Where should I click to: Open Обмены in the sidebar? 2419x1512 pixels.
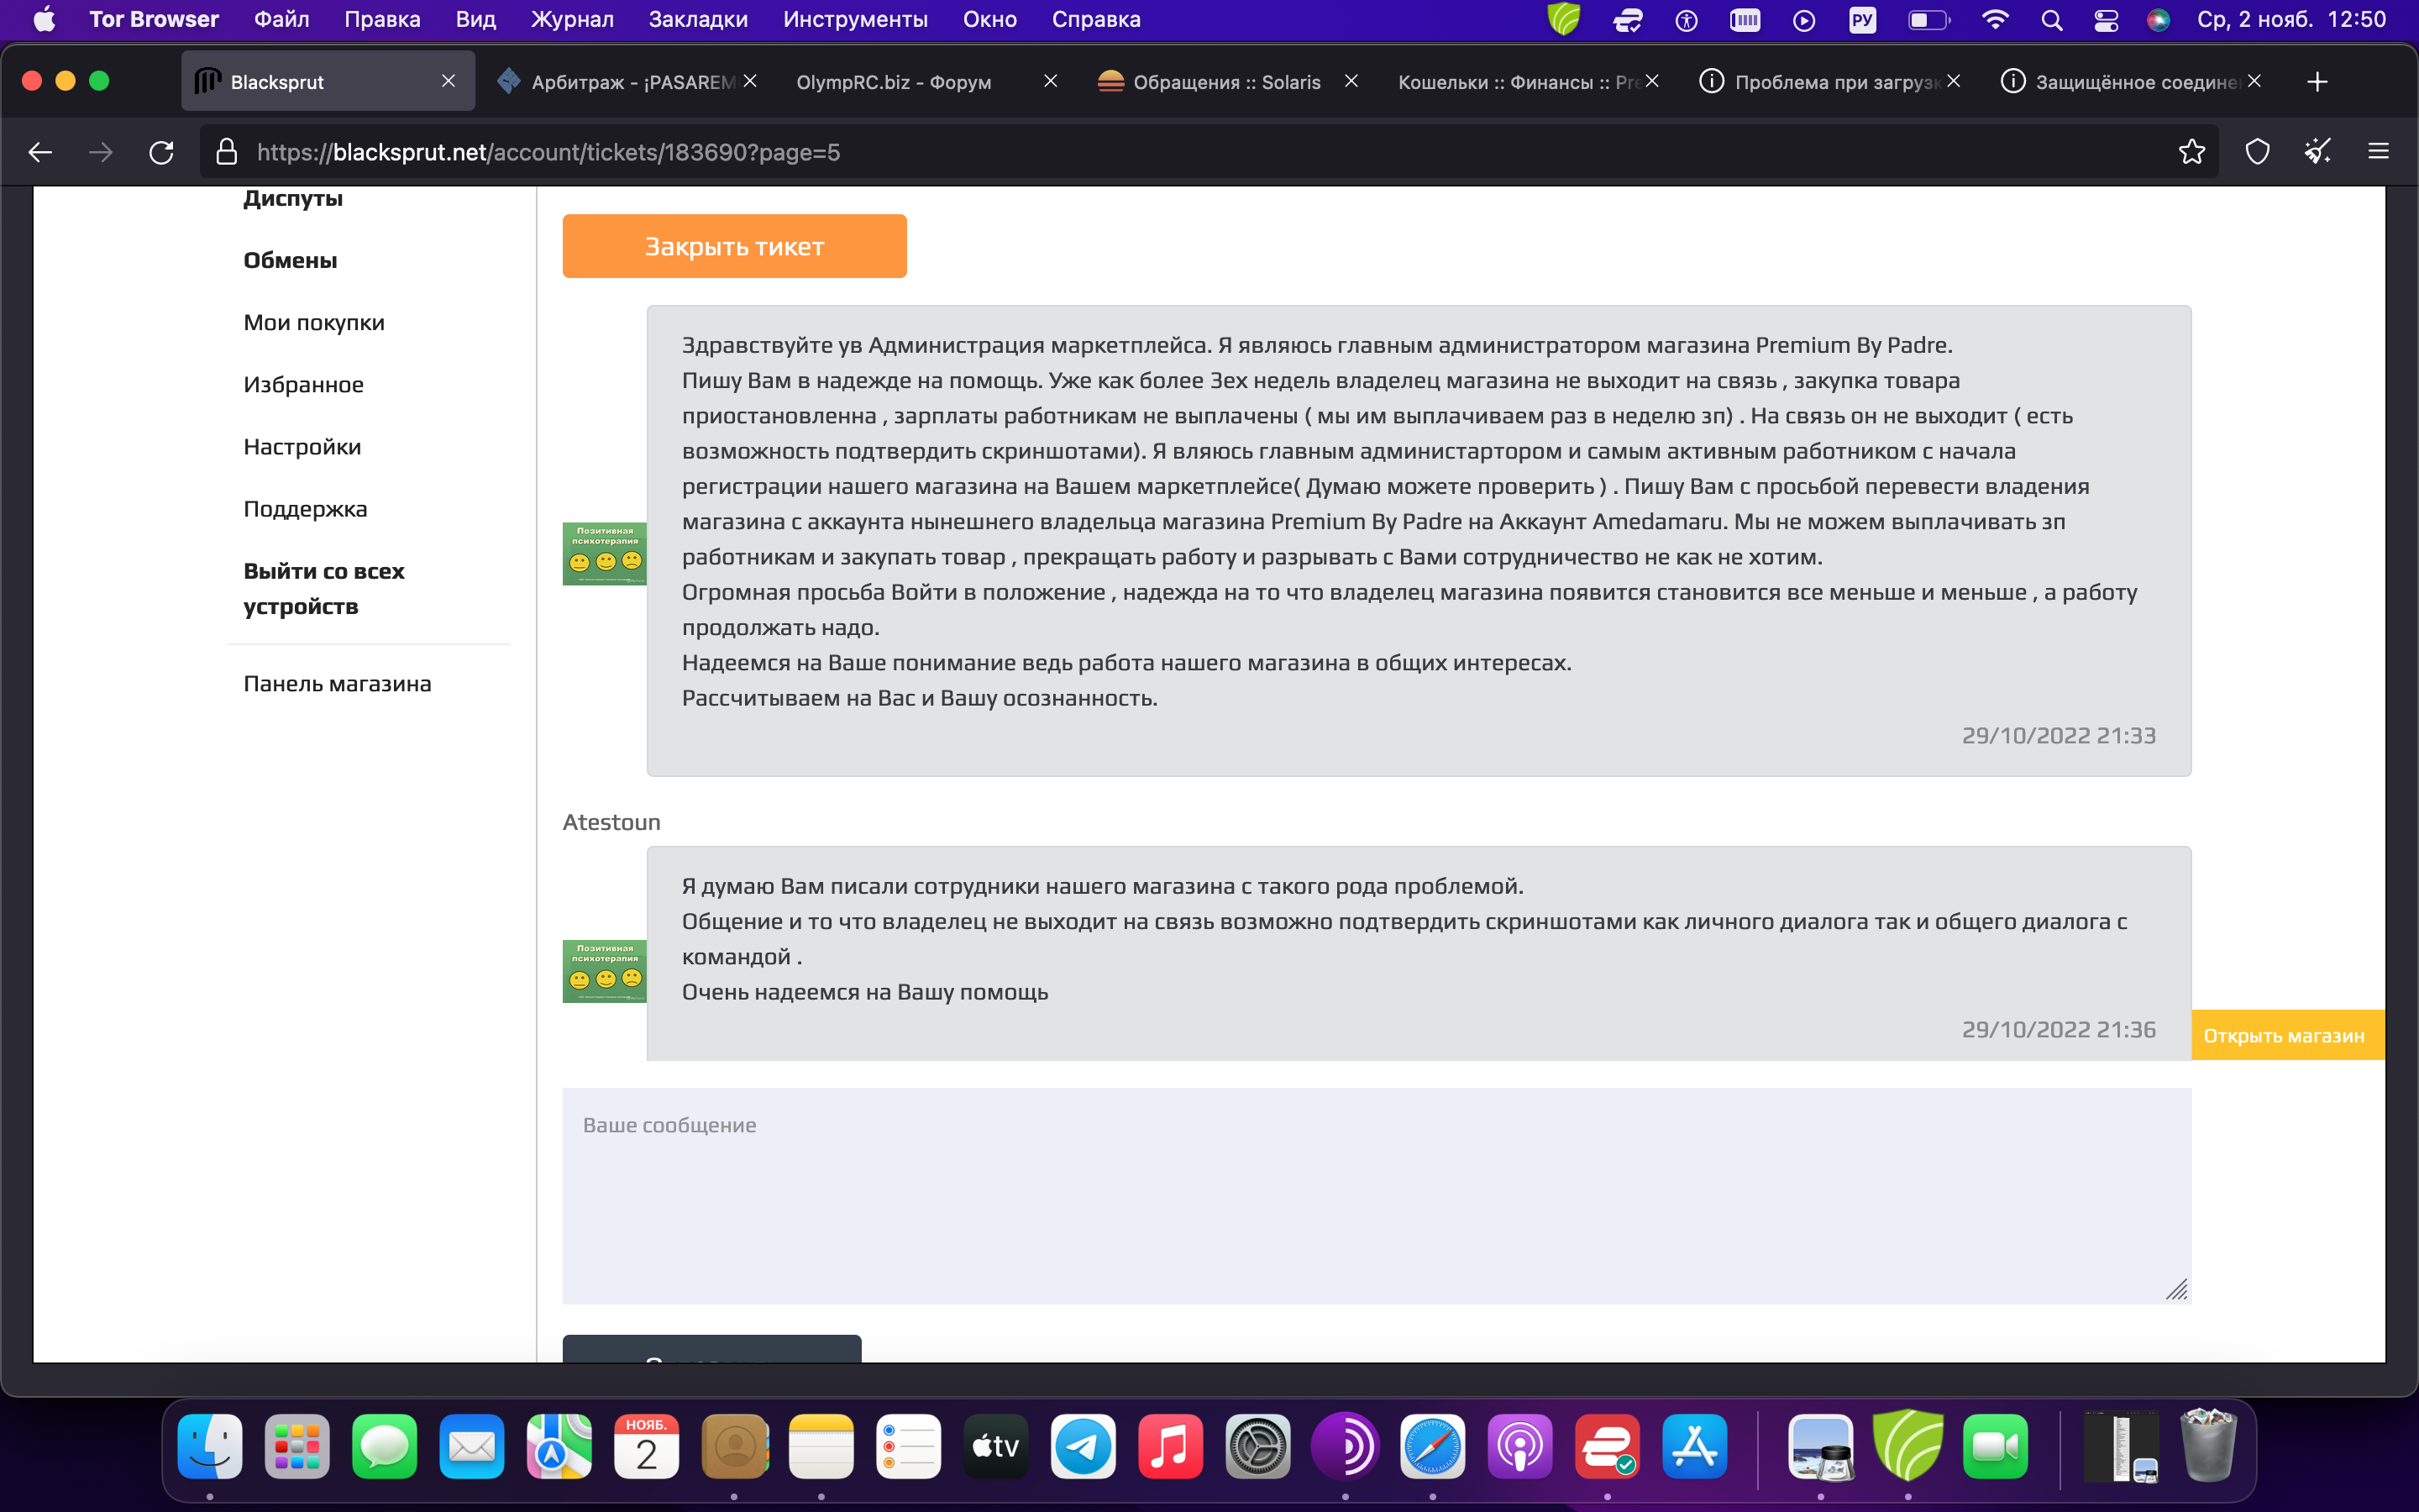[290, 260]
